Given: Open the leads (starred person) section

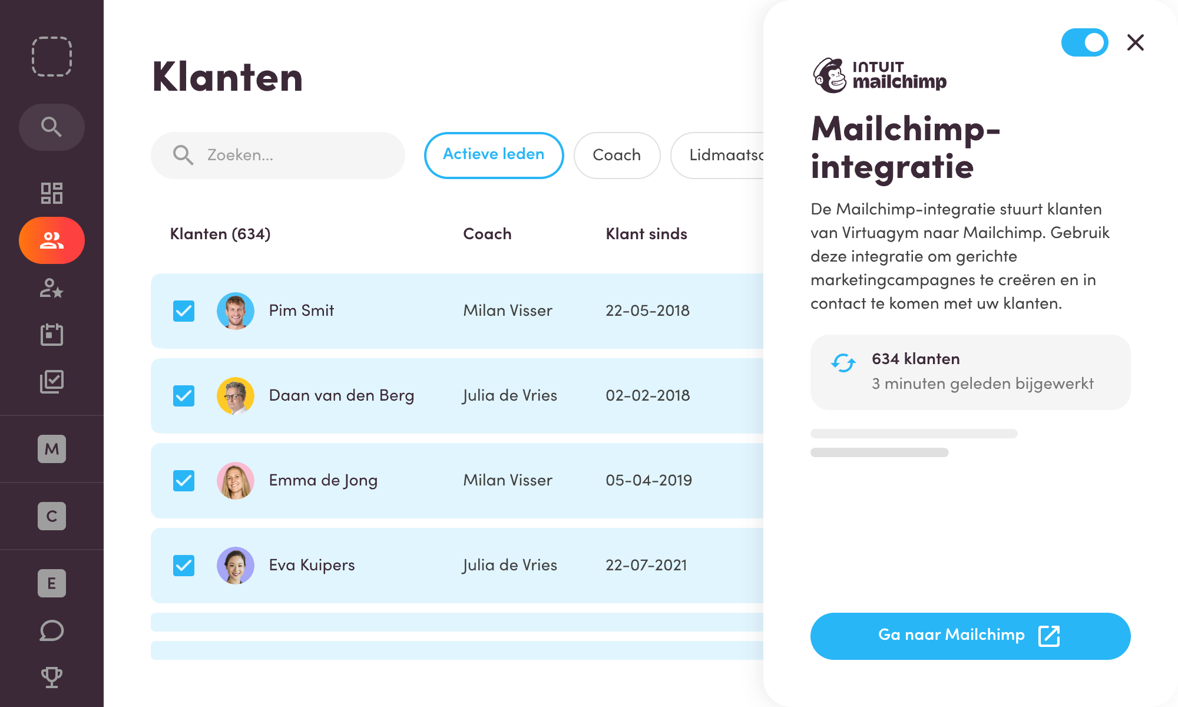Looking at the screenshot, I should (52, 289).
